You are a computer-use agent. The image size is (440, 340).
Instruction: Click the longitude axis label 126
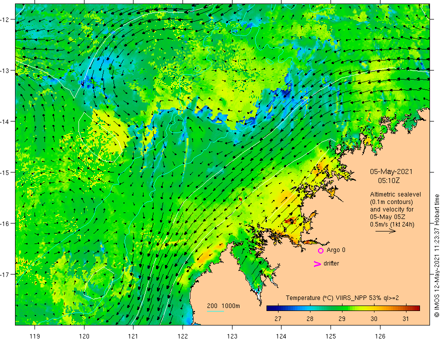380,336
